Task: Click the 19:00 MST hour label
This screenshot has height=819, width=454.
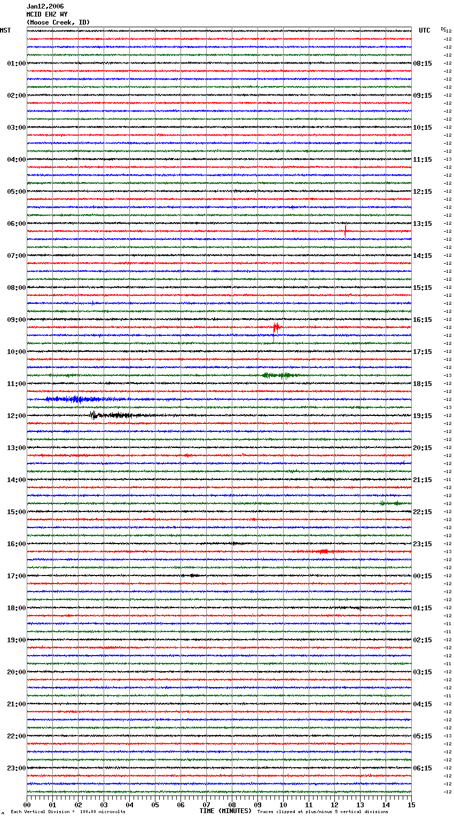Action: click(x=17, y=640)
